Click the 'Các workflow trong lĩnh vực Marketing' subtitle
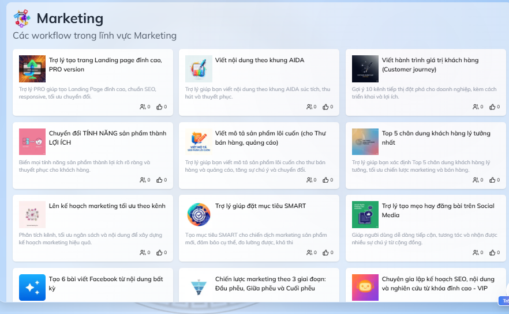 pyautogui.click(x=95, y=36)
